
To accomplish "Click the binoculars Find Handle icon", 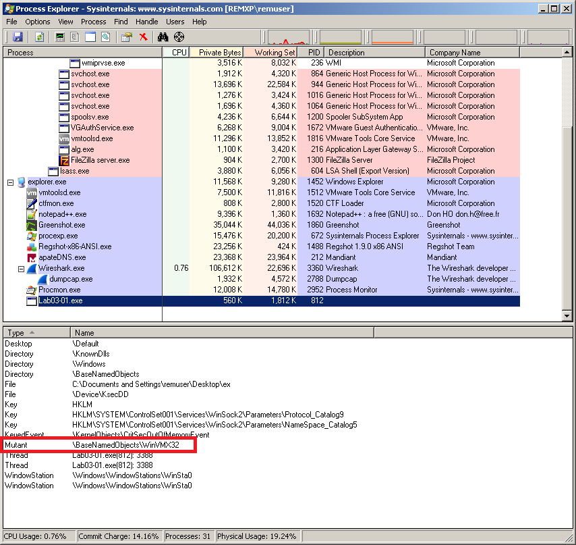I will pyautogui.click(x=163, y=36).
